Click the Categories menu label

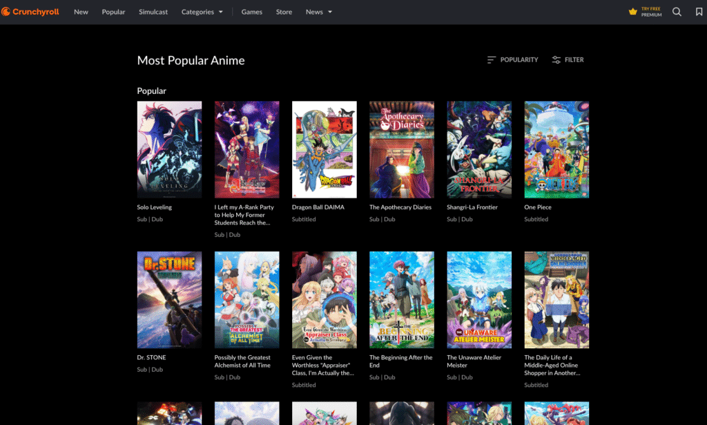[197, 12]
